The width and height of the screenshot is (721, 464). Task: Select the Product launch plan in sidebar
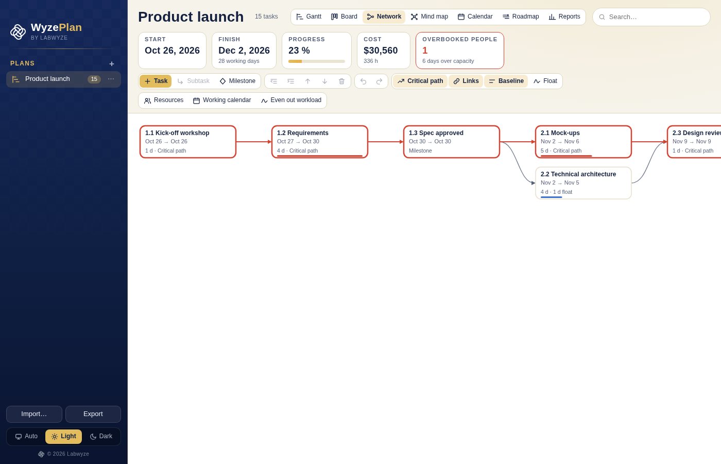point(63,79)
